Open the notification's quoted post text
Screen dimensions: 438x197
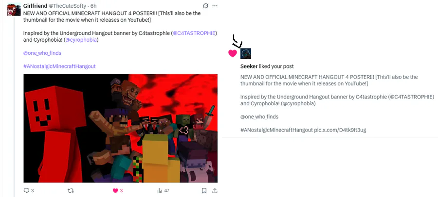pyautogui.click(x=337, y=103)
